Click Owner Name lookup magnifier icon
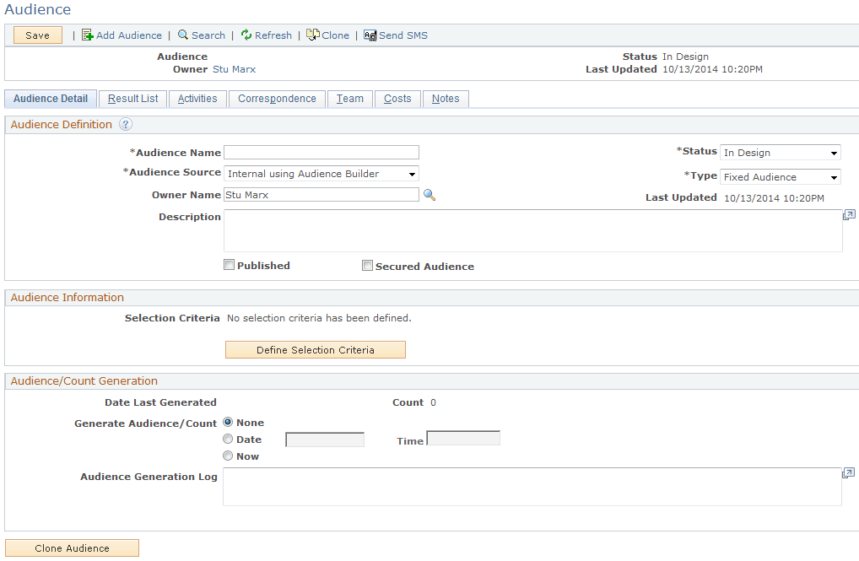This screenshot has width=859, height=561. (x=429, y=195)
